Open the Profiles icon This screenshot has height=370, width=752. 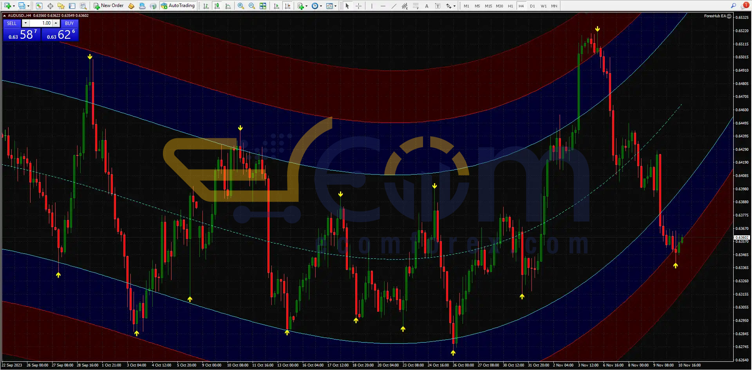[x=22, y=6]
